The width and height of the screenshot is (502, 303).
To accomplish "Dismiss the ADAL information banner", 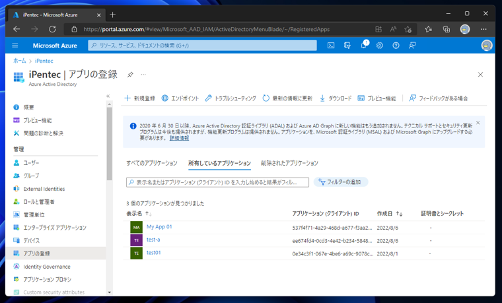I will 478,123.
